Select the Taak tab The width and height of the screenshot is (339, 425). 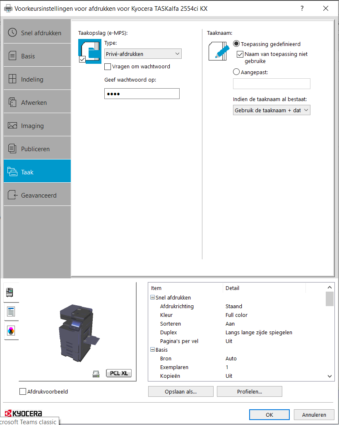point(37,172)
